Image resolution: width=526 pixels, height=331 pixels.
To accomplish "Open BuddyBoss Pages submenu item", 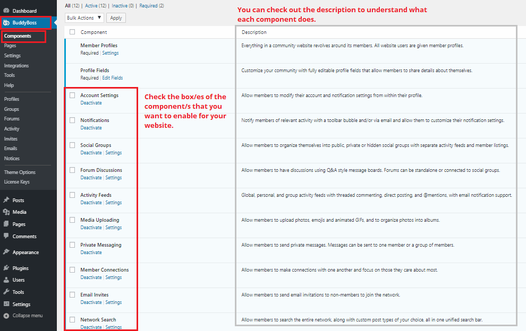I will tap(10, 46).
